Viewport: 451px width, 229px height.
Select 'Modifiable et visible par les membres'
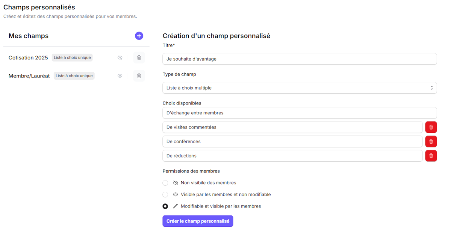coord(165,206)
